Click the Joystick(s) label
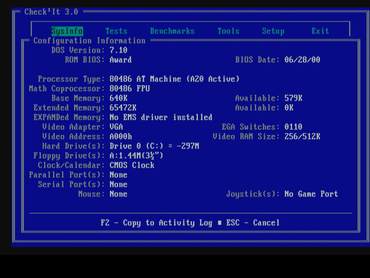The height and width of the screenshot is (278, 370). (x=253, y=194)
